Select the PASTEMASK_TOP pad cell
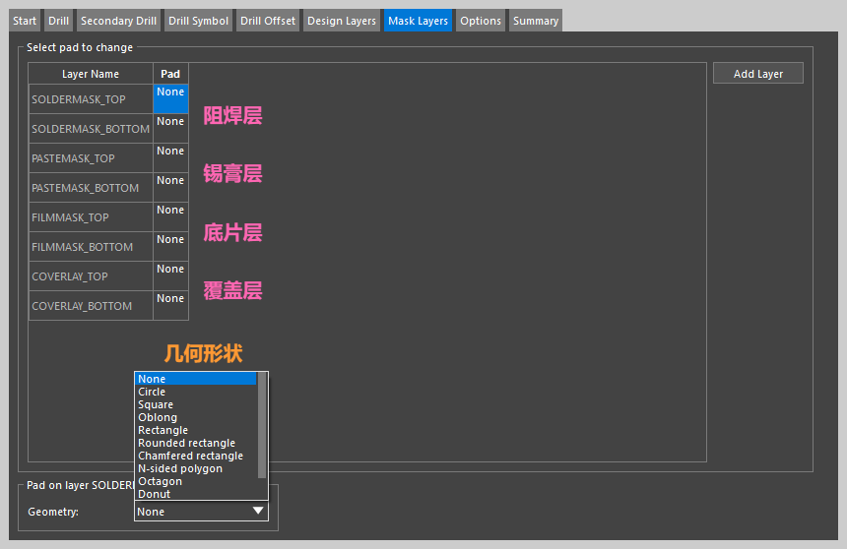 tap(170, 157)
